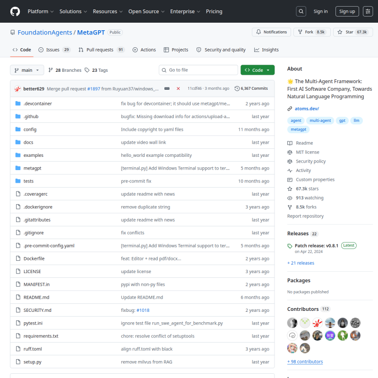Viewport: 378px width, 378px height.
Task: Click the link icon next to atoms.dev
Action: point(290,109)
